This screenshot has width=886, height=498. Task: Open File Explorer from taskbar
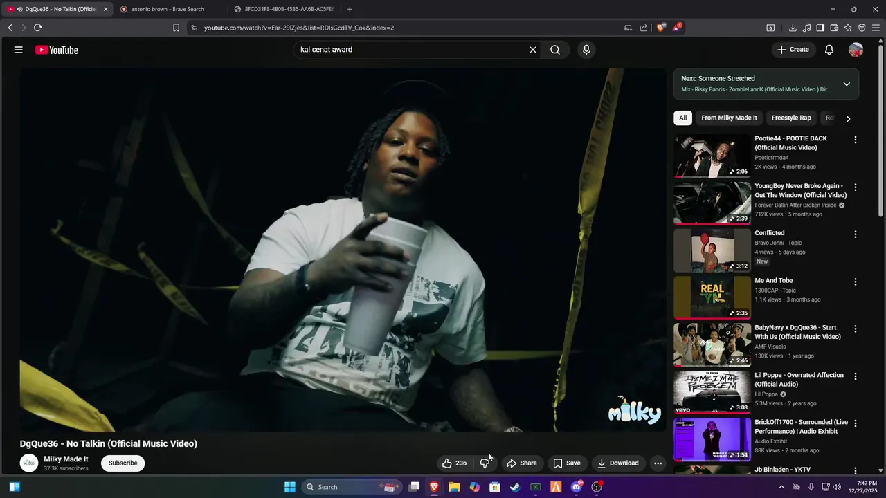[454, 487]
